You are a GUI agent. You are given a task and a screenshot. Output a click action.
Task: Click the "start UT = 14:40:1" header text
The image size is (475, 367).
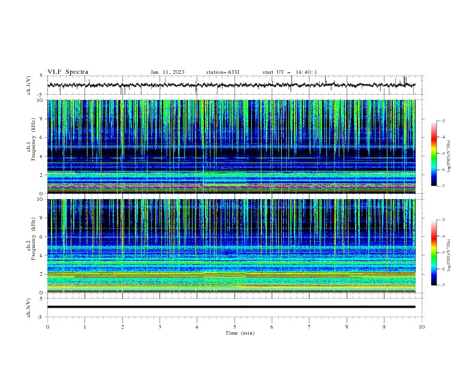290,72
